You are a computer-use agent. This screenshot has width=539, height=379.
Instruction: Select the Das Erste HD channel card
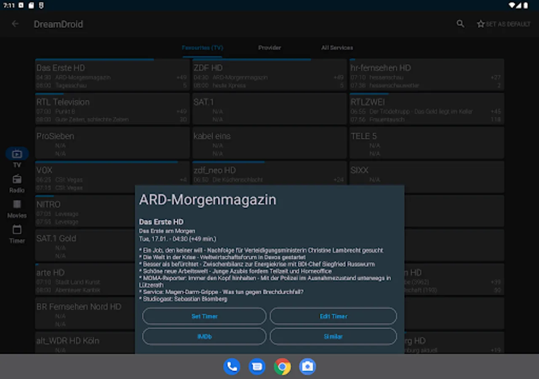[x=112, y=75]
